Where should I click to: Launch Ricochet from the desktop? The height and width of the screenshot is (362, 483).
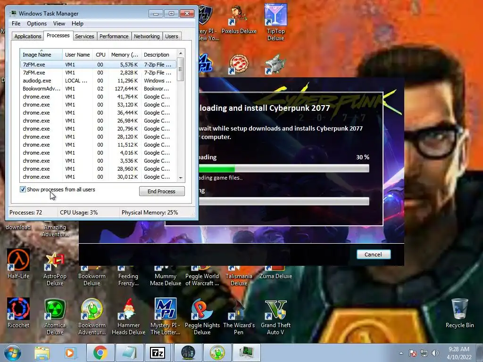pos(18,313)
